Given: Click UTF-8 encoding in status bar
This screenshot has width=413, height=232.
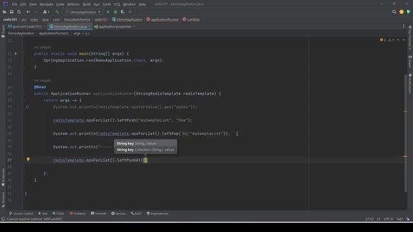Looking at the screenshot, I should point(388,219).
